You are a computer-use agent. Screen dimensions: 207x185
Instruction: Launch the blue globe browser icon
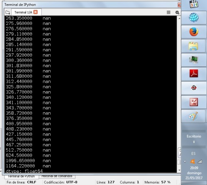(194, 18)
